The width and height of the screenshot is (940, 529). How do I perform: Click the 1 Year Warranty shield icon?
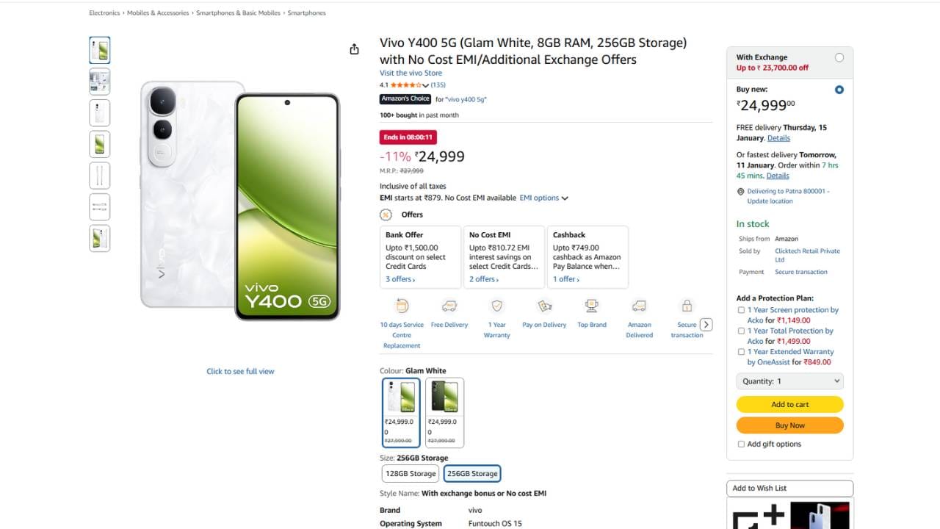coord(497,306)
